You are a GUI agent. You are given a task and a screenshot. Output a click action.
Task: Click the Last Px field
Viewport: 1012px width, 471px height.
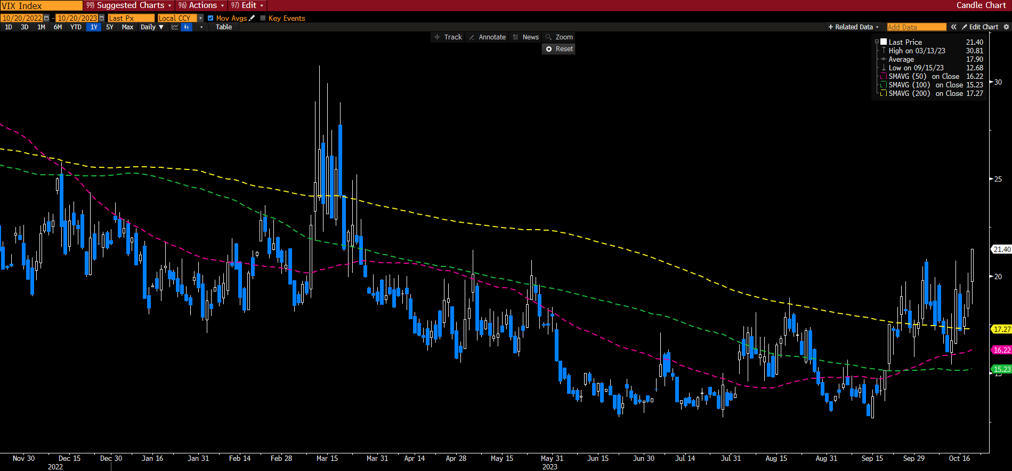click(131, 18)
